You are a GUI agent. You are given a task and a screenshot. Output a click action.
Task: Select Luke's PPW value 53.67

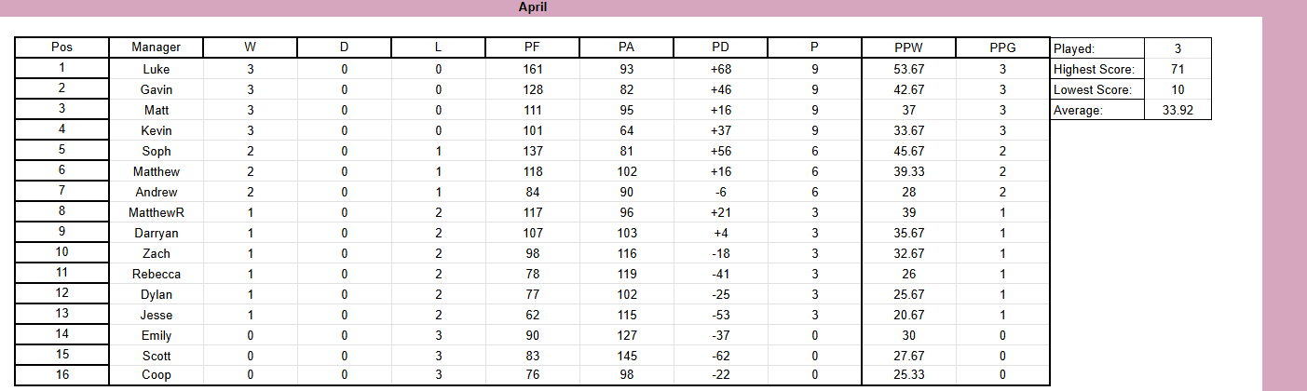click(x=909, y=69)
